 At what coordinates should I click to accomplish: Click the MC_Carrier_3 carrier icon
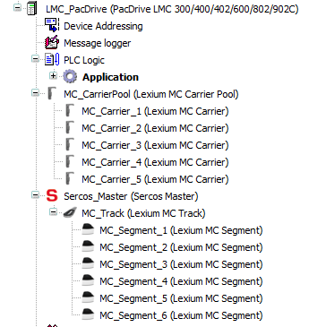[x=70, y=145]
